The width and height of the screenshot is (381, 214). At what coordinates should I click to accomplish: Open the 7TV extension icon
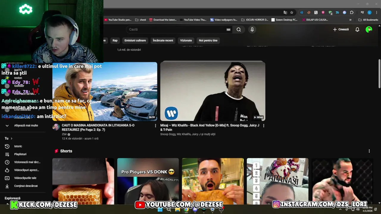pos(337,12)
